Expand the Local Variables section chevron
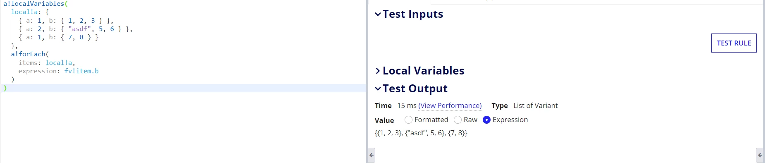765x163 pixels. point(378,71)
